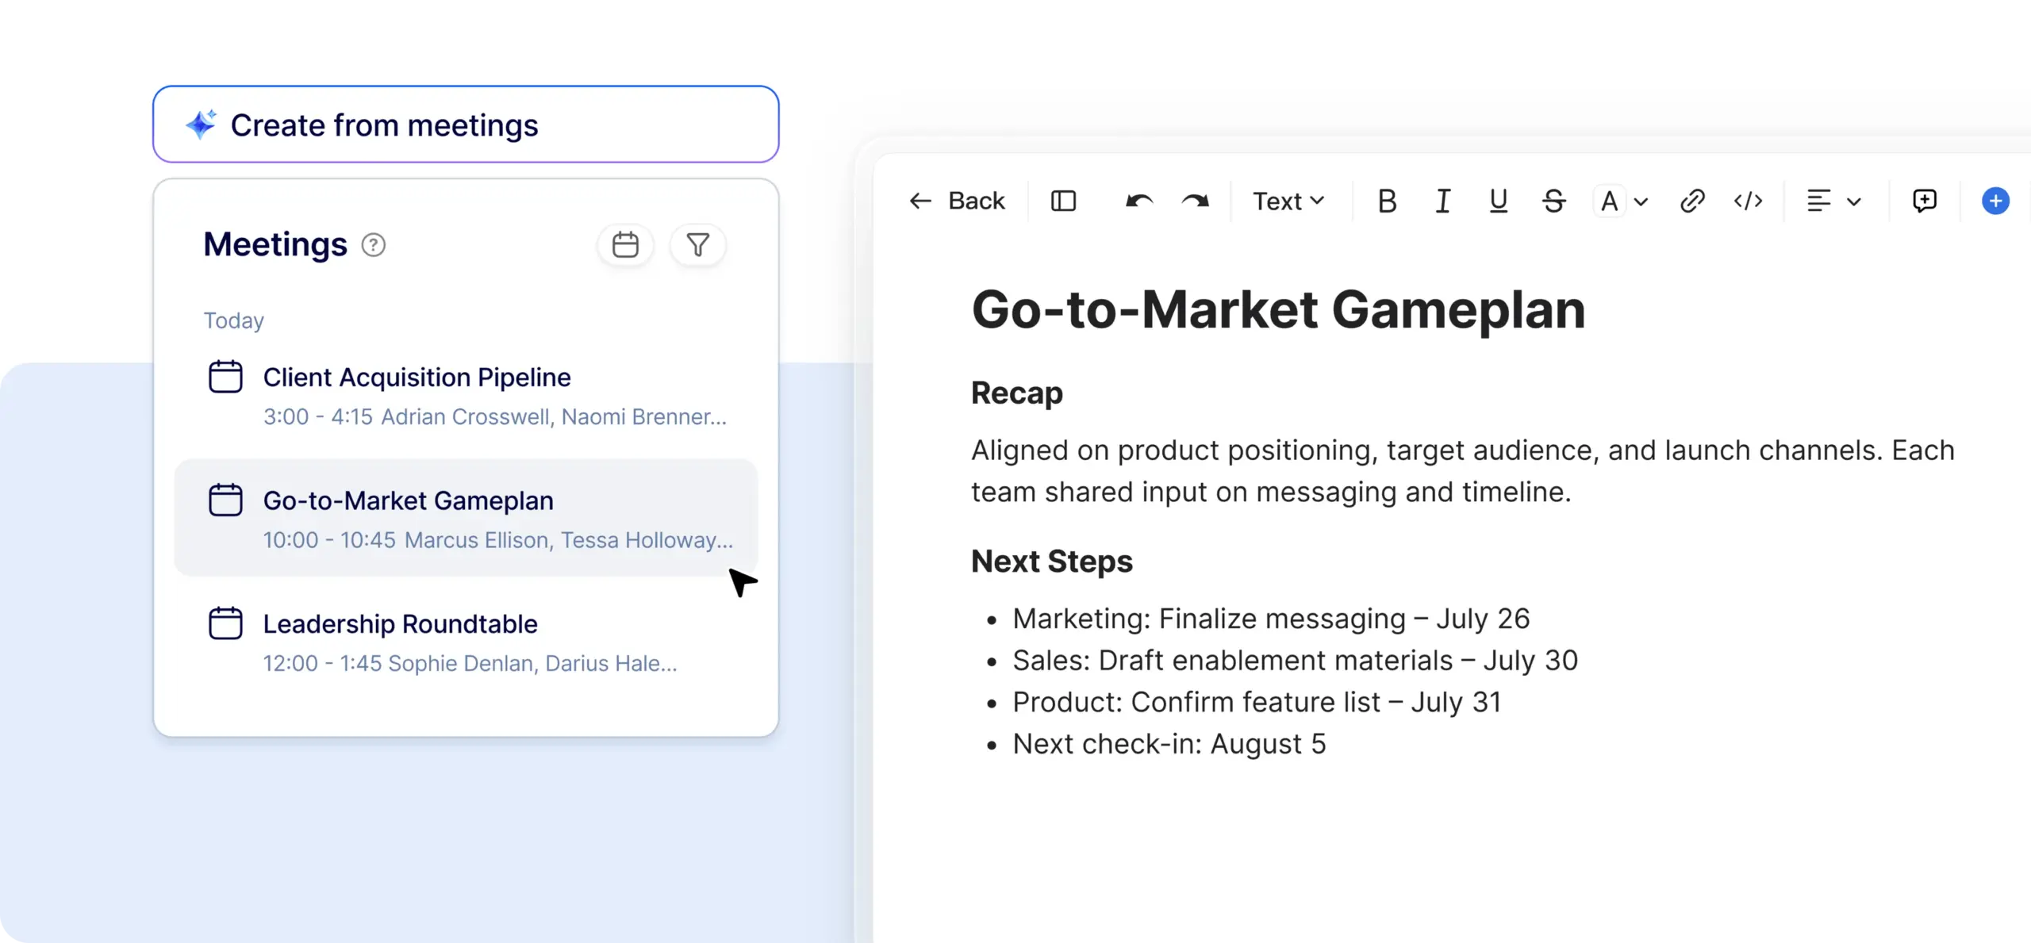The image size is (2031, 943).
Task: Toggle underline formatting
Action: pyautogui.click(x=1498, y=201)
